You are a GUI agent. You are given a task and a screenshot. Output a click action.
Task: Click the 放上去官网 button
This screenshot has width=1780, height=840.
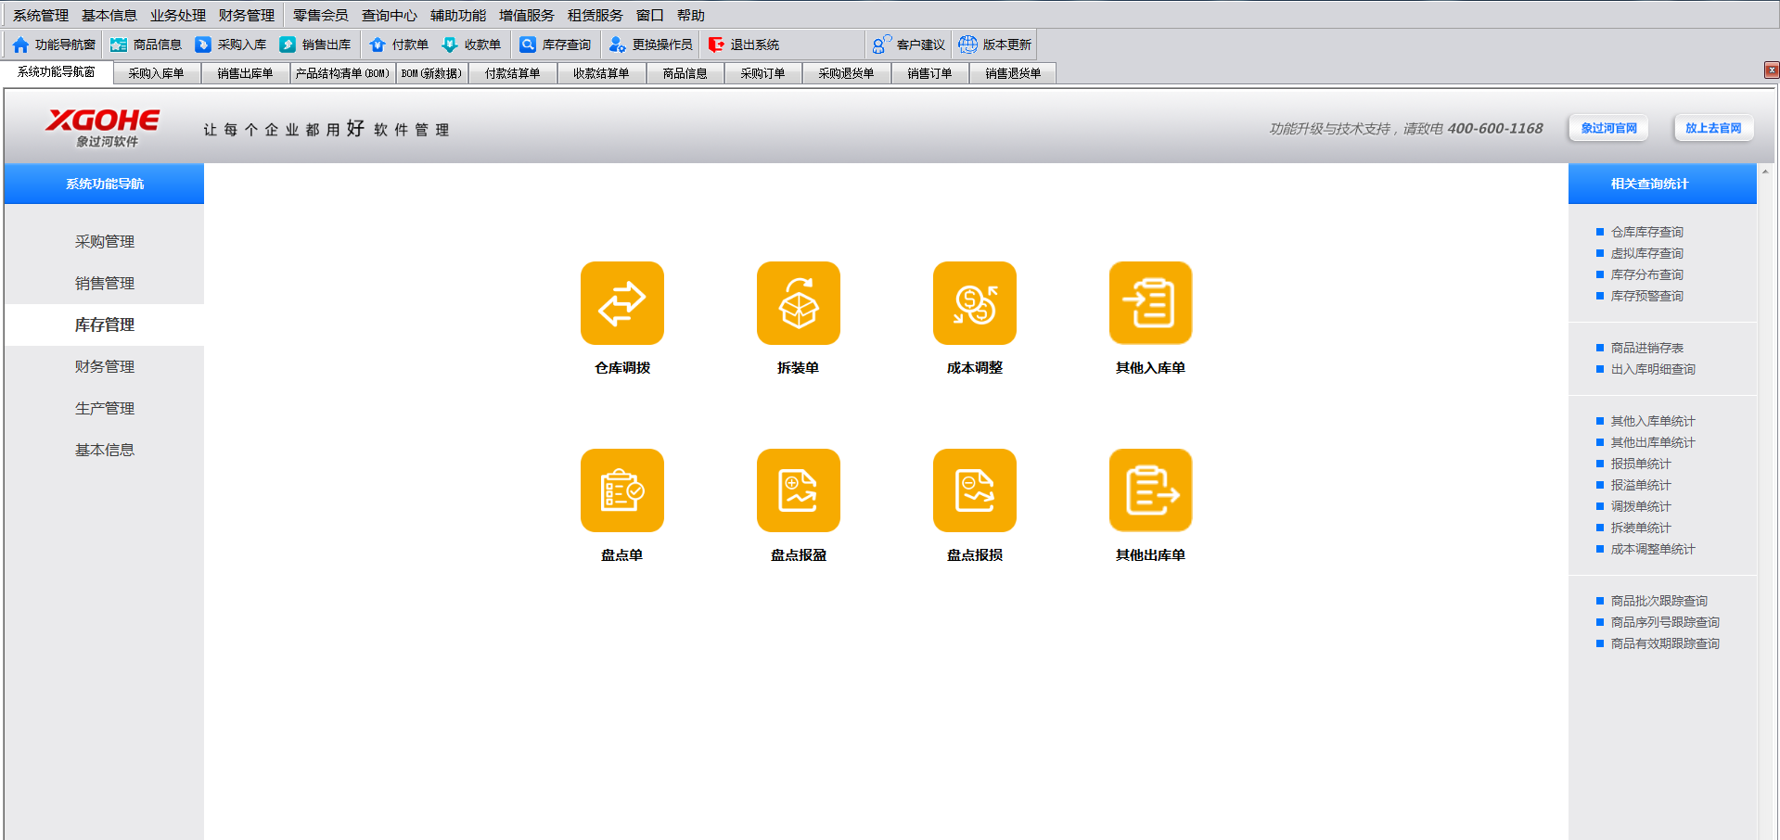1713,128
